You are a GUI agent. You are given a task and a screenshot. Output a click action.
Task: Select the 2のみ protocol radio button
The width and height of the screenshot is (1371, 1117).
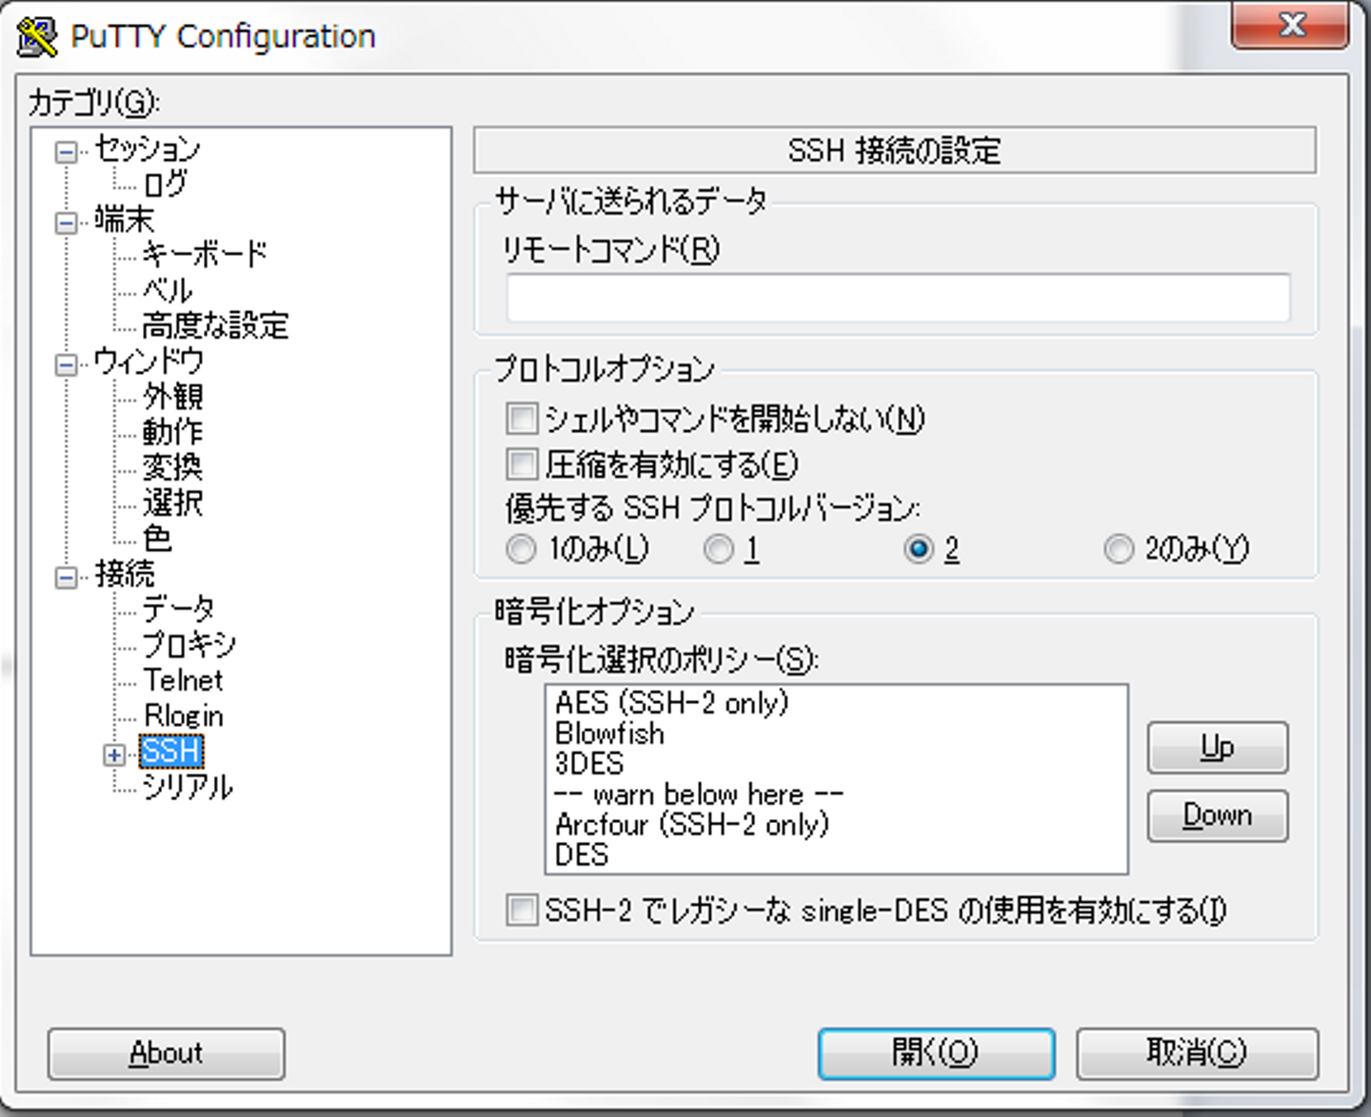point(1119,549)
